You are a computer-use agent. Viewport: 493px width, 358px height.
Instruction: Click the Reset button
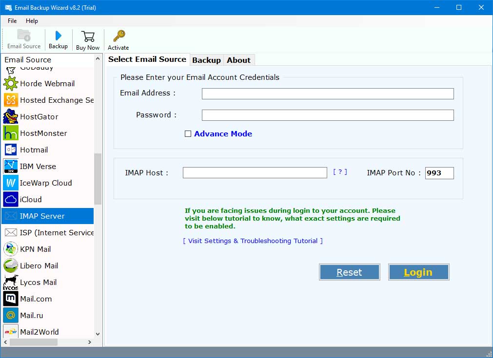[349, 272]
